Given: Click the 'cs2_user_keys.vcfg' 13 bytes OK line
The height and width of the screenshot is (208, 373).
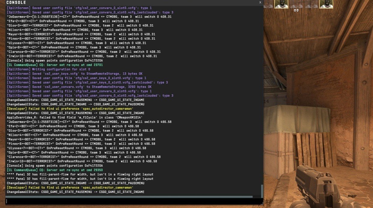Looking at the screenshot, I should click(x=75, y=74).
